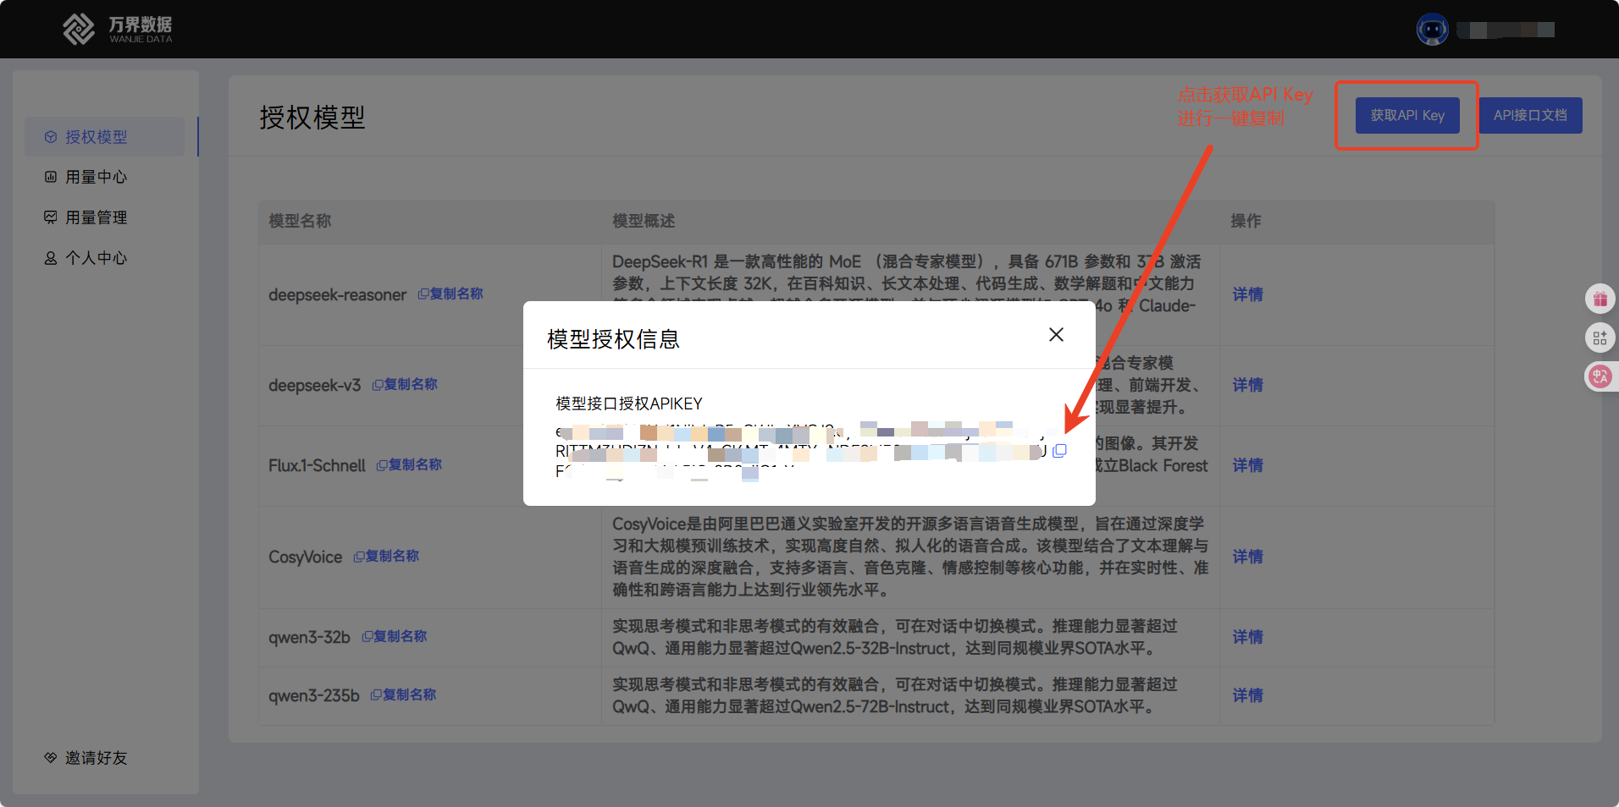Image resolution: width=1619 pixels, height=807 pixels.
Task: Open the user avatar menu
Action: (1432, 30)
